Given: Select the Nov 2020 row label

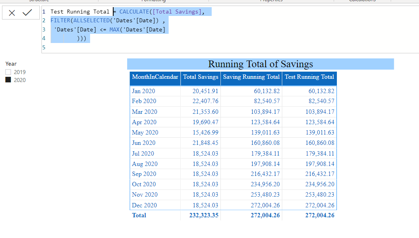Looking at the screenshot, I should (x=145, y=195).
